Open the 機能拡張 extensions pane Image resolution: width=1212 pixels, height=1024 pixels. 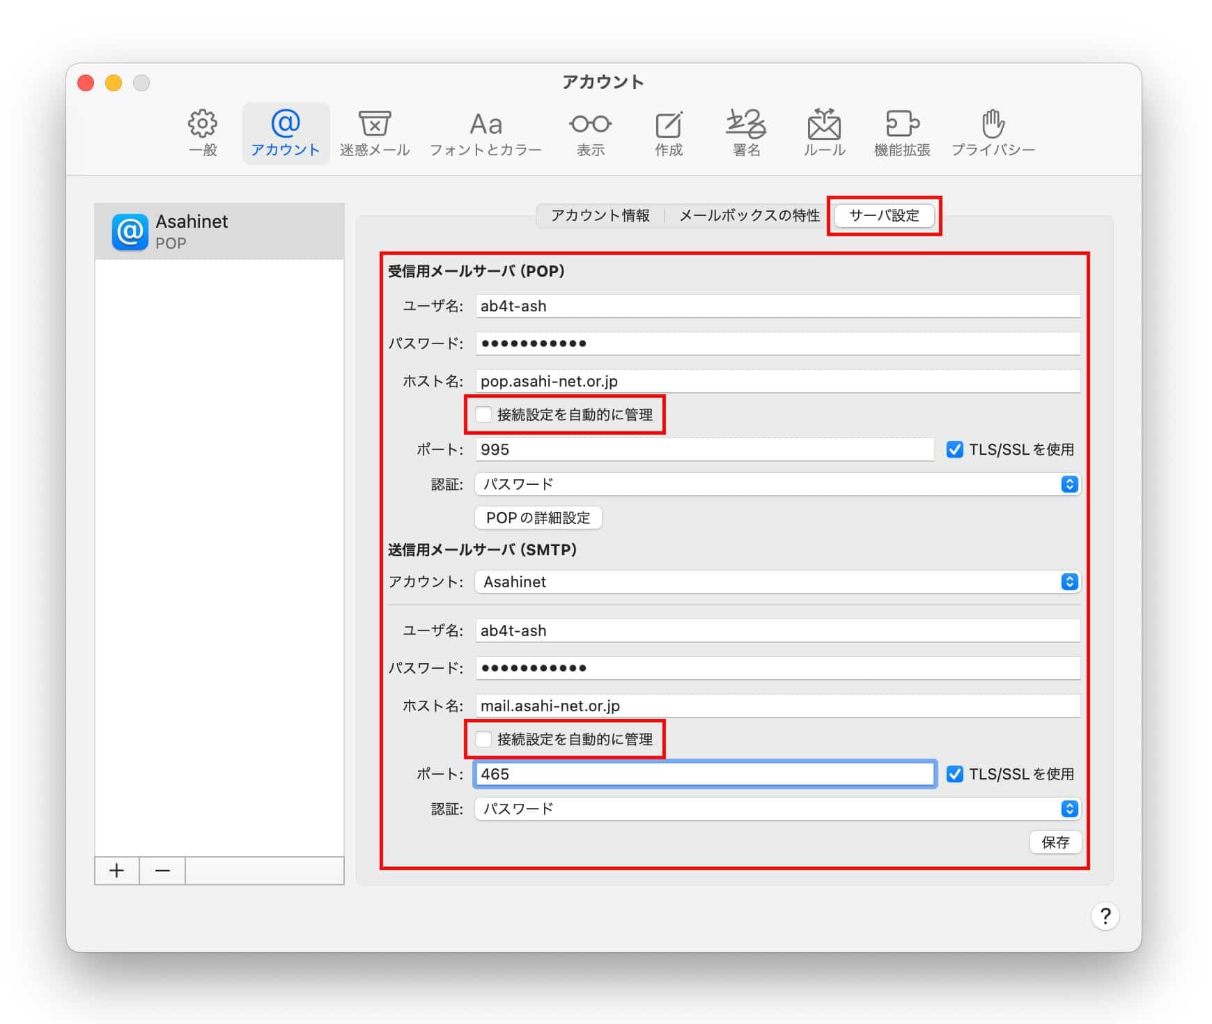click(902, 133)
